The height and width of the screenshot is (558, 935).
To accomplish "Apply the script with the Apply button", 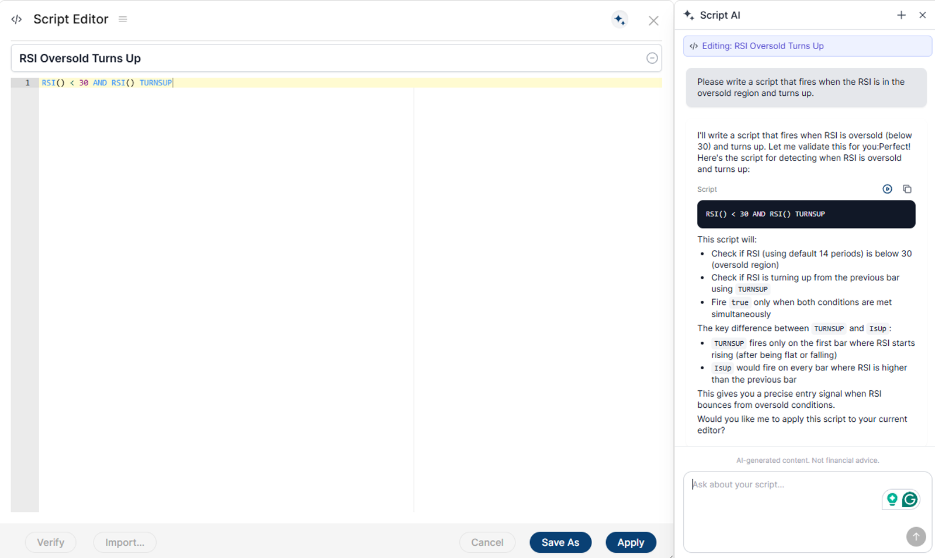I will pos(631,542).
